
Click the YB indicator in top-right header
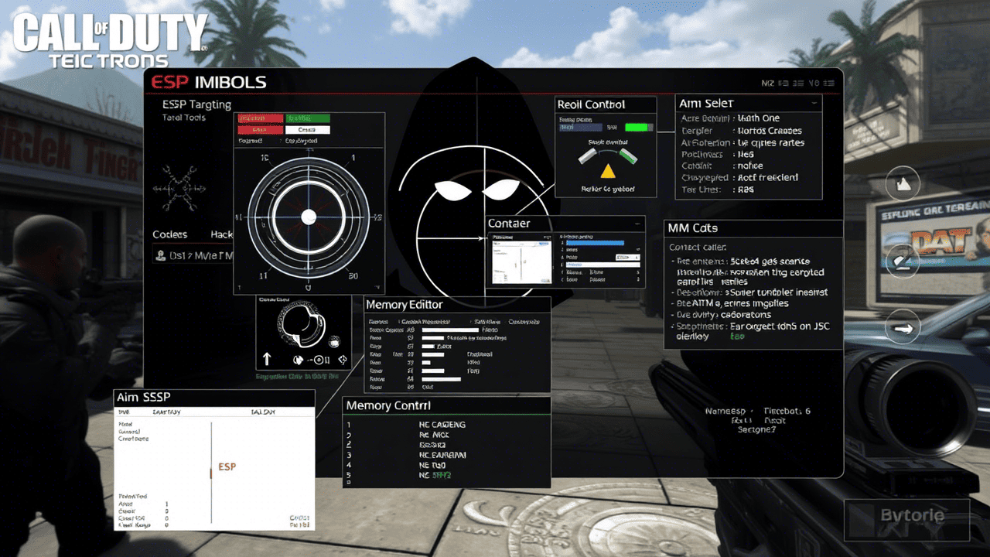[813, 83]
